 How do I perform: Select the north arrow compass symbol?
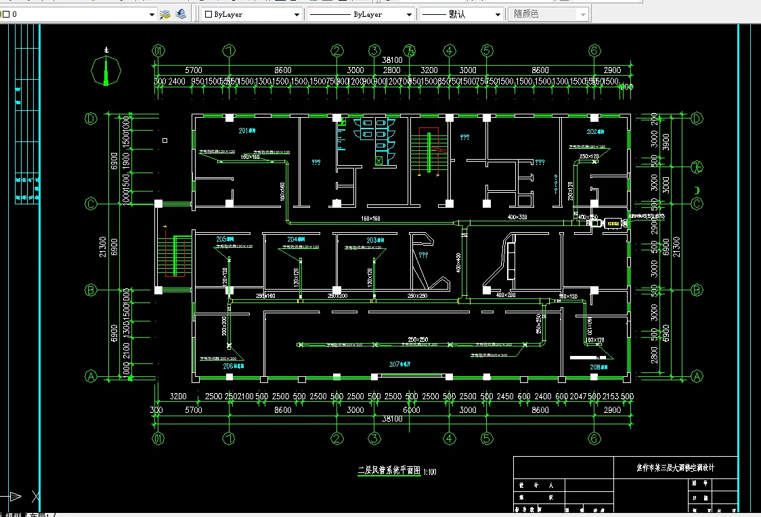coord(106,70)
